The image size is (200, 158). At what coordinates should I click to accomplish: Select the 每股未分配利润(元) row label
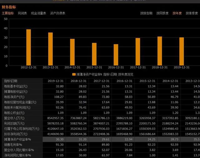(x=17, y=107)
